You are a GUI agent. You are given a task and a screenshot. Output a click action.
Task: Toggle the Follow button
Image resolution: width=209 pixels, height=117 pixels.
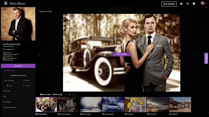pyautogui.click(x=27, y=80)
